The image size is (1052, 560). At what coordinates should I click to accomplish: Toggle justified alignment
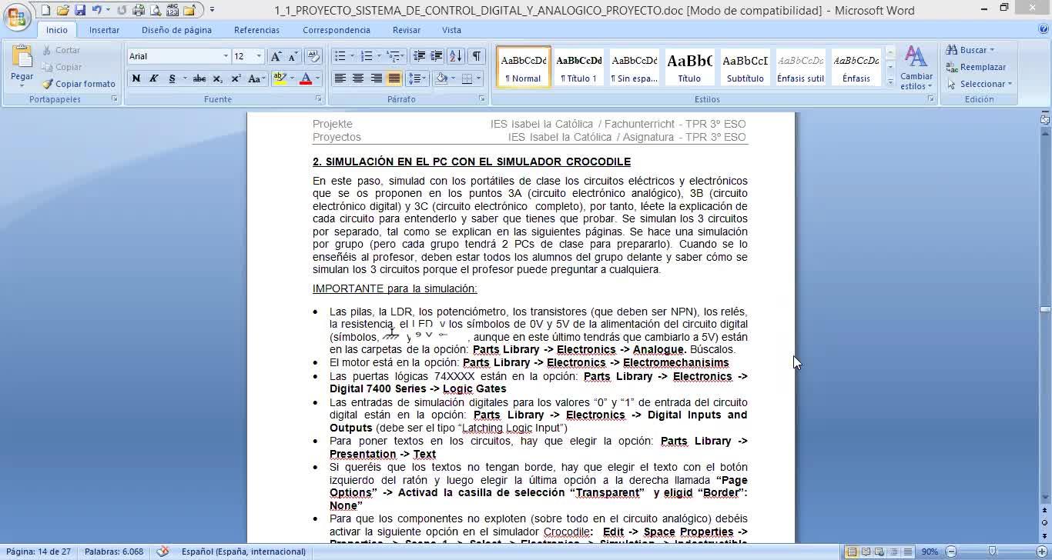click(394, 78)
